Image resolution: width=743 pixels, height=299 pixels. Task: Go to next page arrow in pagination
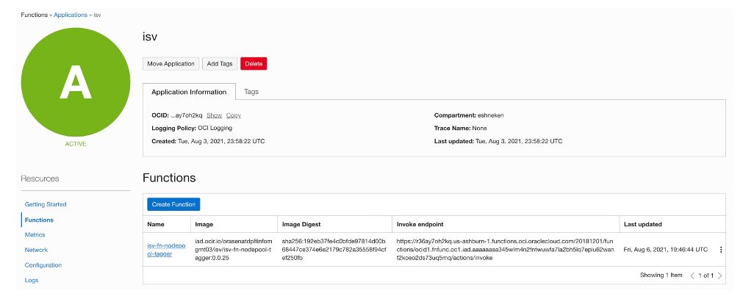coord(719,275)
